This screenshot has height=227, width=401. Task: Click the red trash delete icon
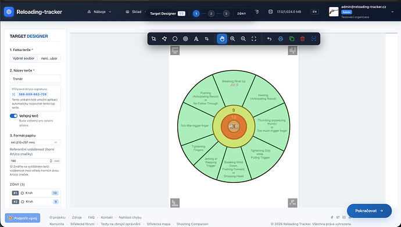[x=303, y=39]
